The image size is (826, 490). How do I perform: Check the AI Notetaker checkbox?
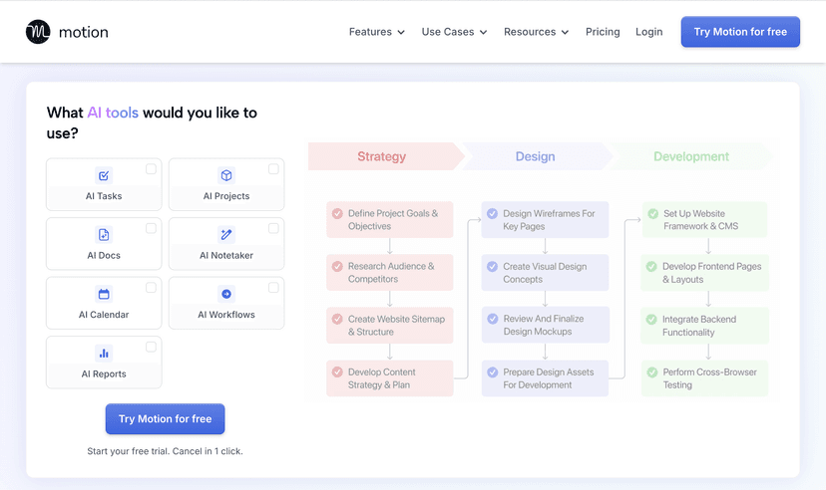pyautogui.click(x=273, y=228)
